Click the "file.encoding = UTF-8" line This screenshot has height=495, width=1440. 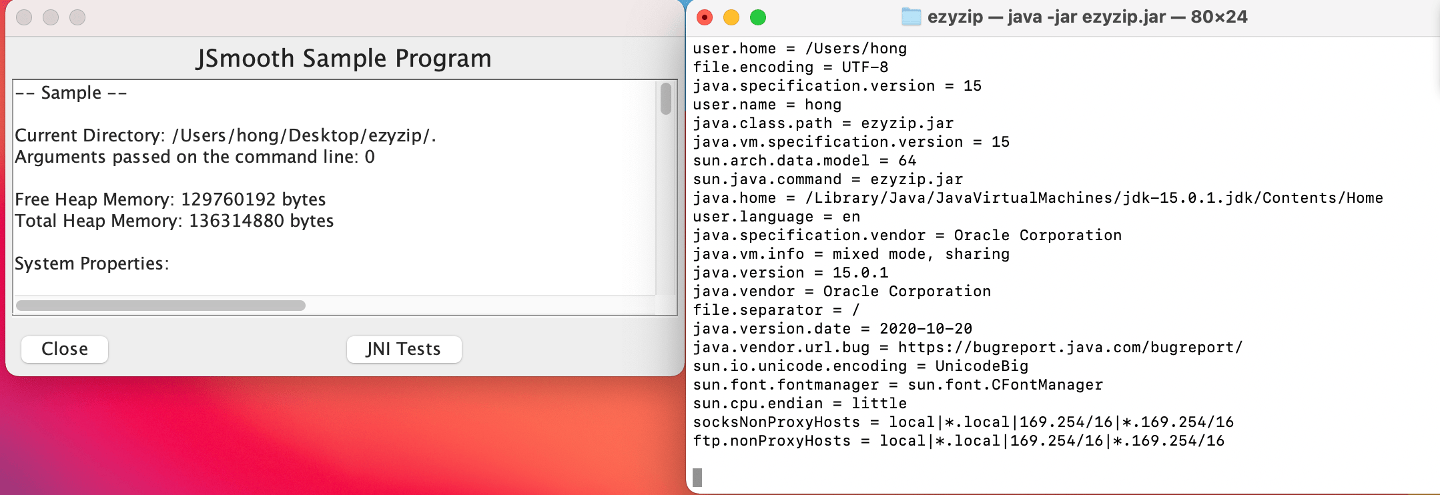791,67
